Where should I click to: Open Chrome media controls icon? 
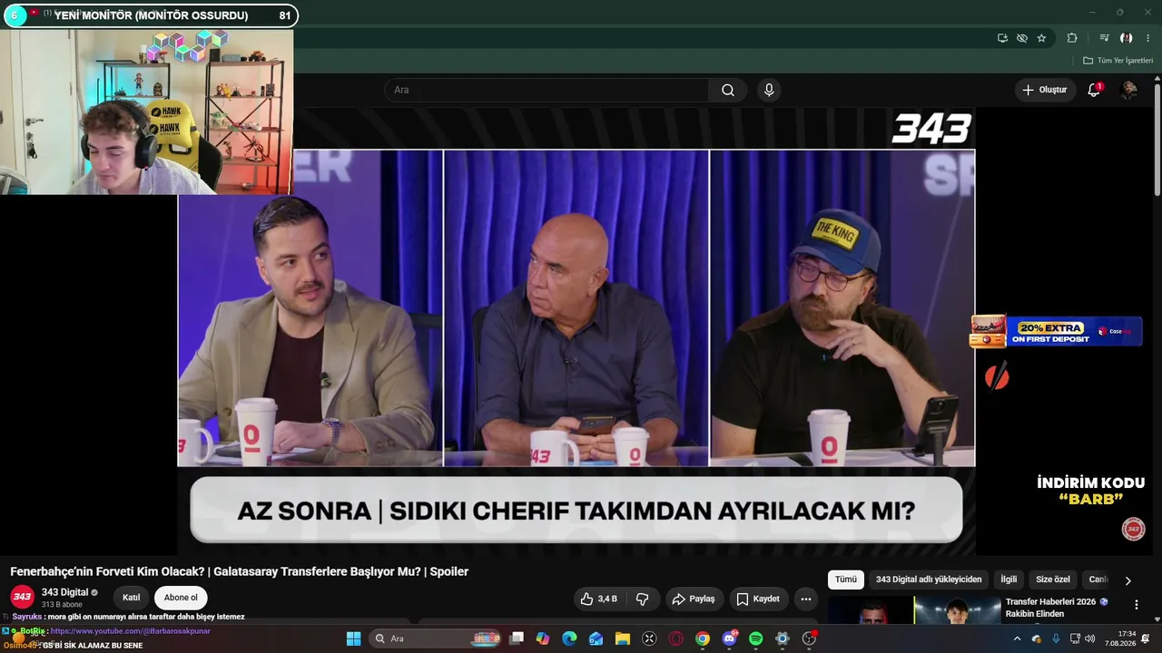tap(1104, 38)
